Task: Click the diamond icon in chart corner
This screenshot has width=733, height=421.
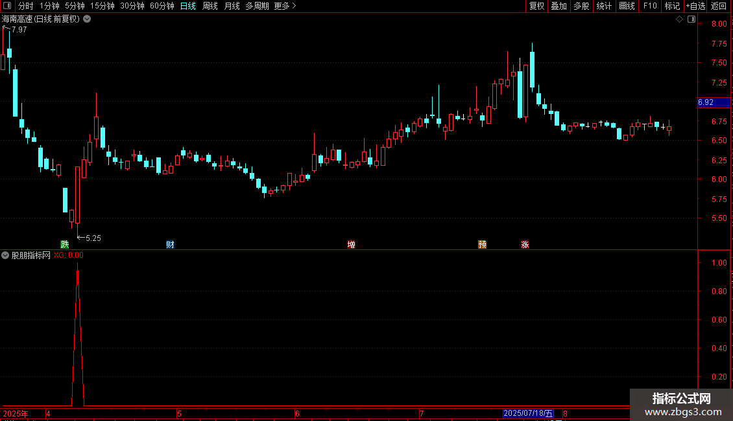Action: [x=679, y=19]
